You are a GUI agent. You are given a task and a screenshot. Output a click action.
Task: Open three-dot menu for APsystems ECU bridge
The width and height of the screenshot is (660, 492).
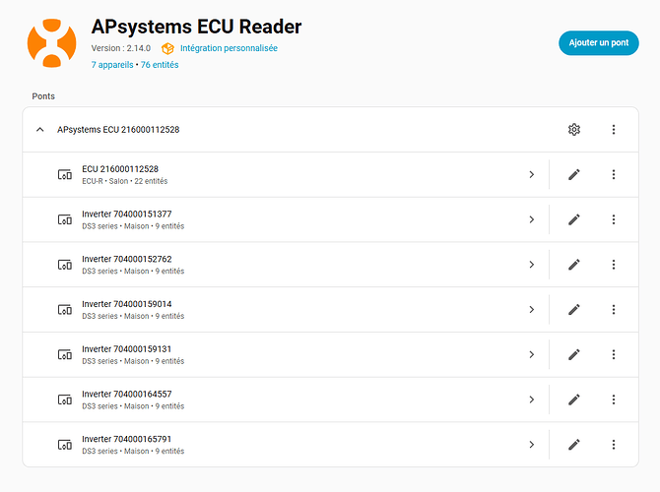pos(614,130)
